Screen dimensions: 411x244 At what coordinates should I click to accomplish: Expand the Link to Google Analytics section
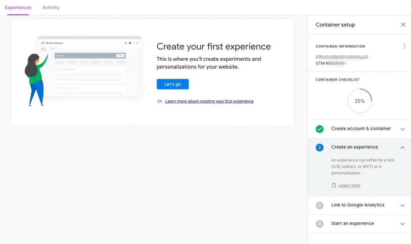403,205
